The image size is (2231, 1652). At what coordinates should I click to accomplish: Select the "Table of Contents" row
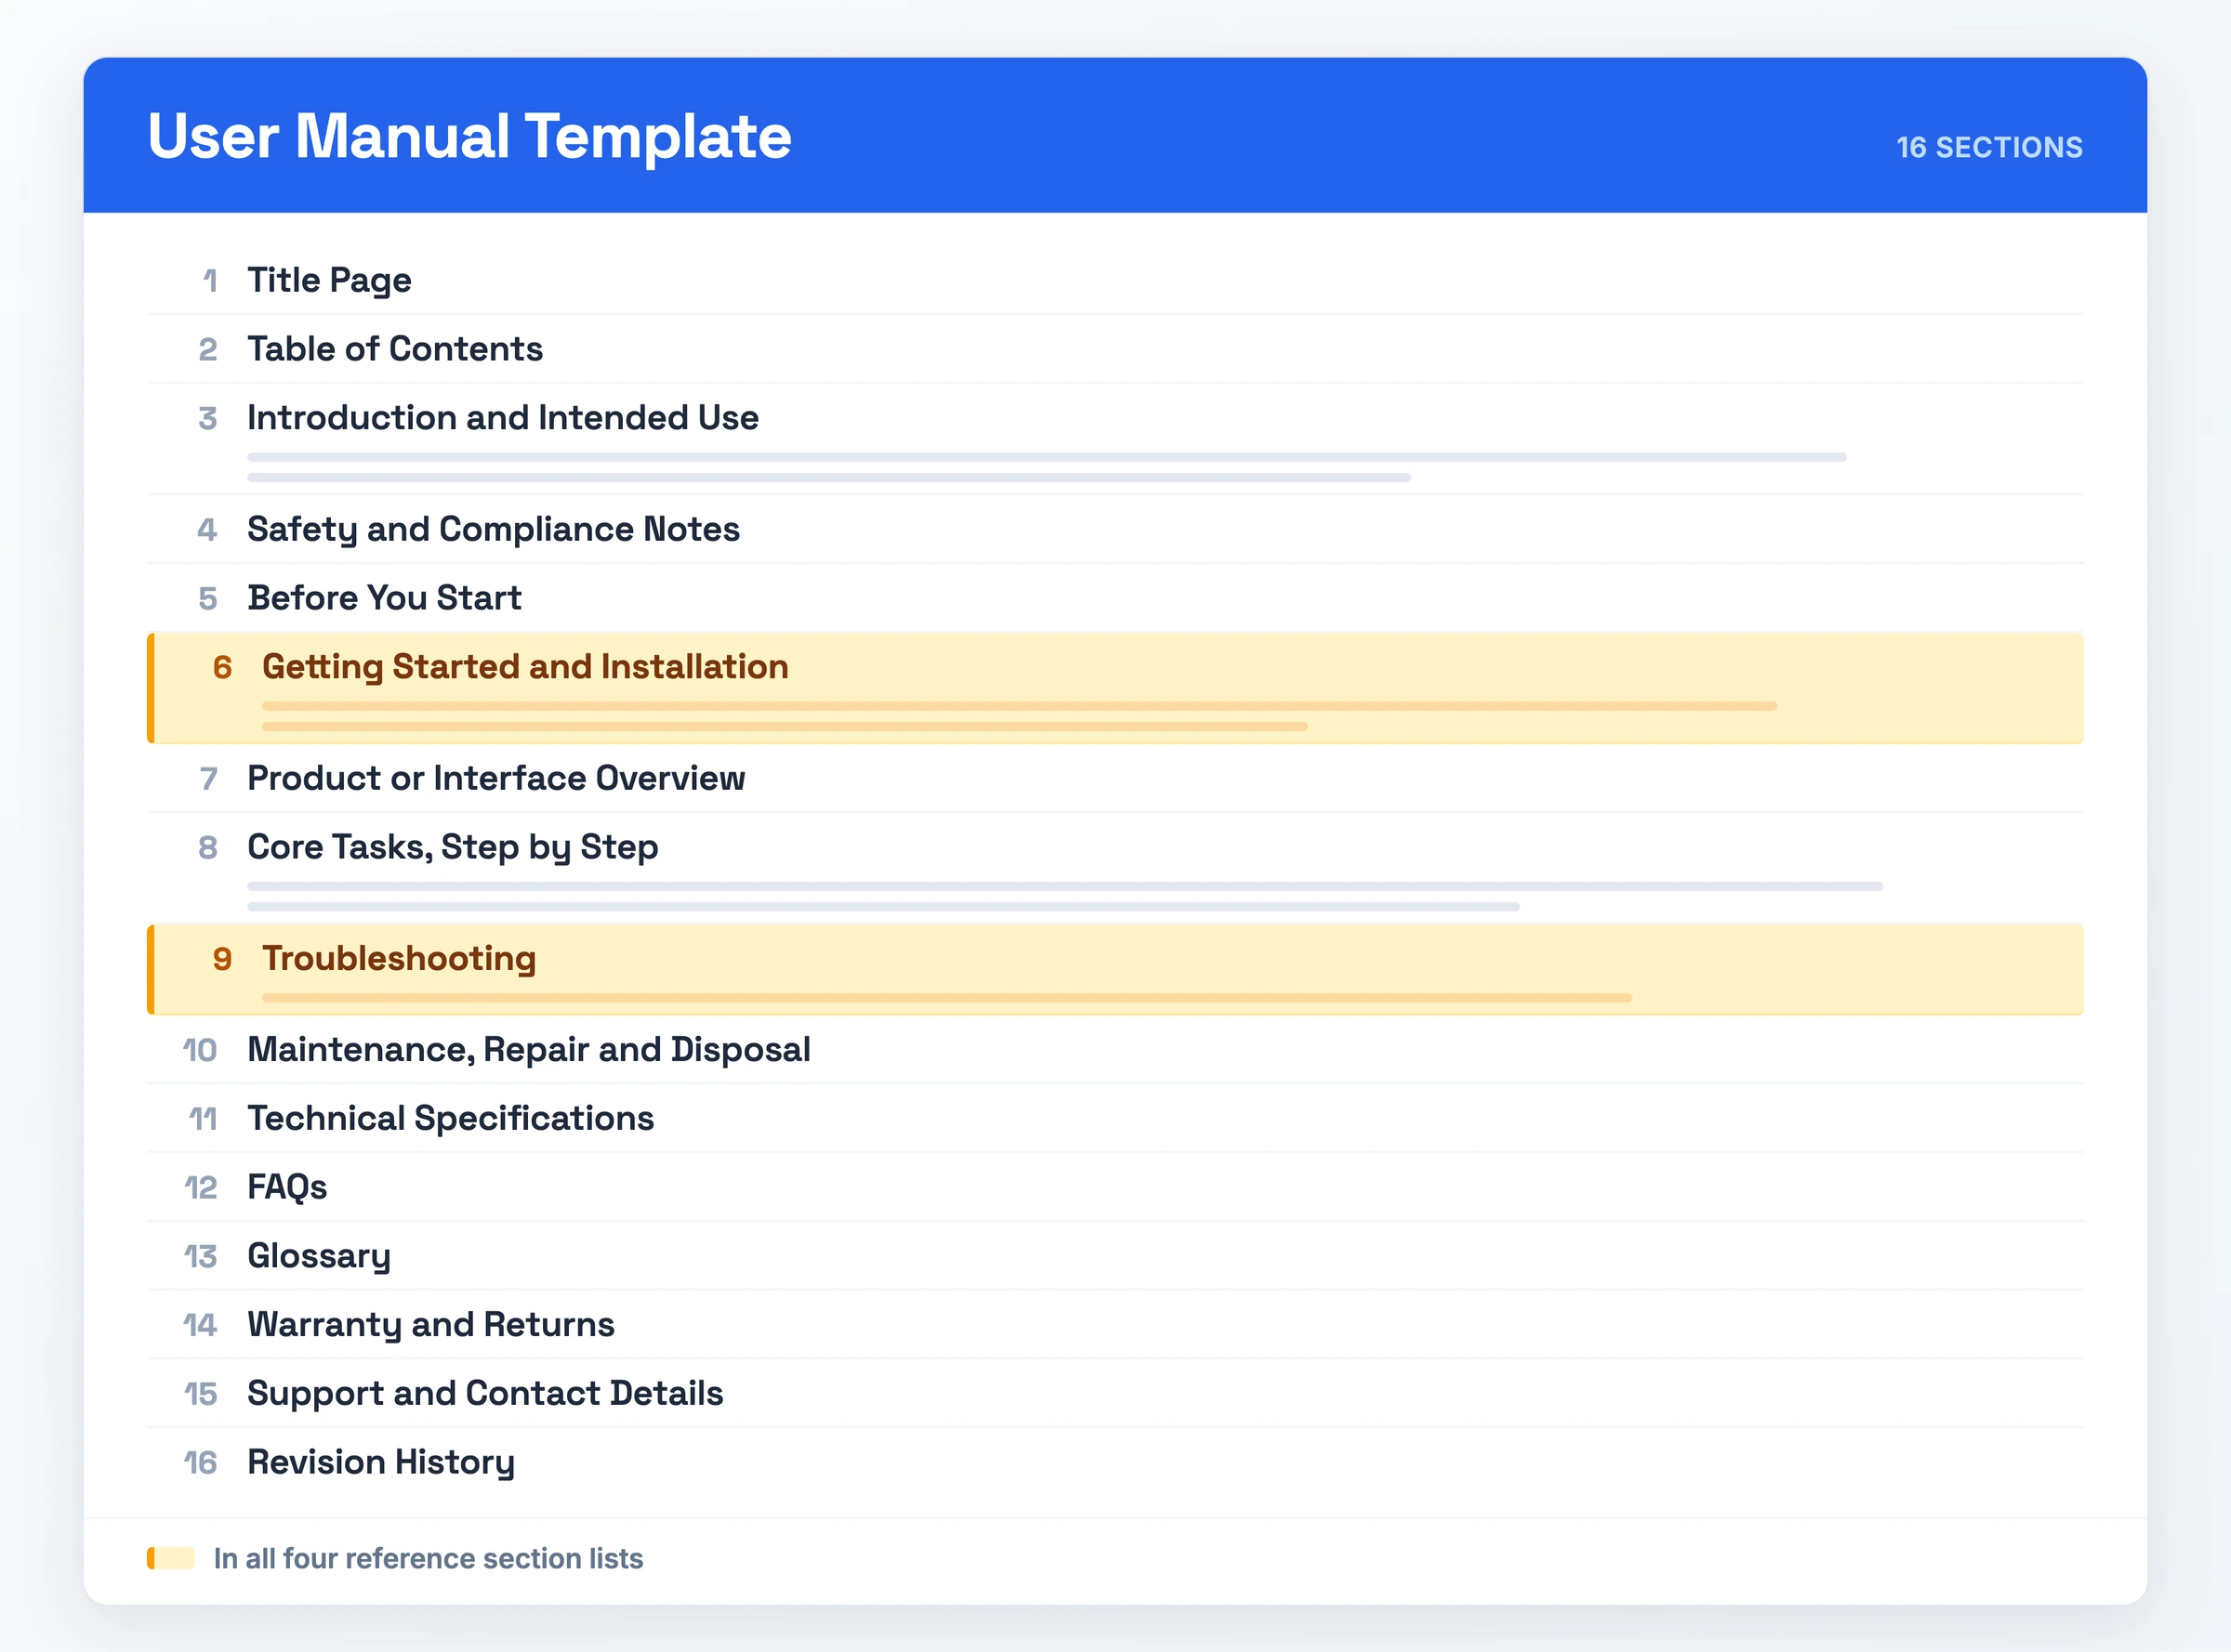coord(1115,349)
